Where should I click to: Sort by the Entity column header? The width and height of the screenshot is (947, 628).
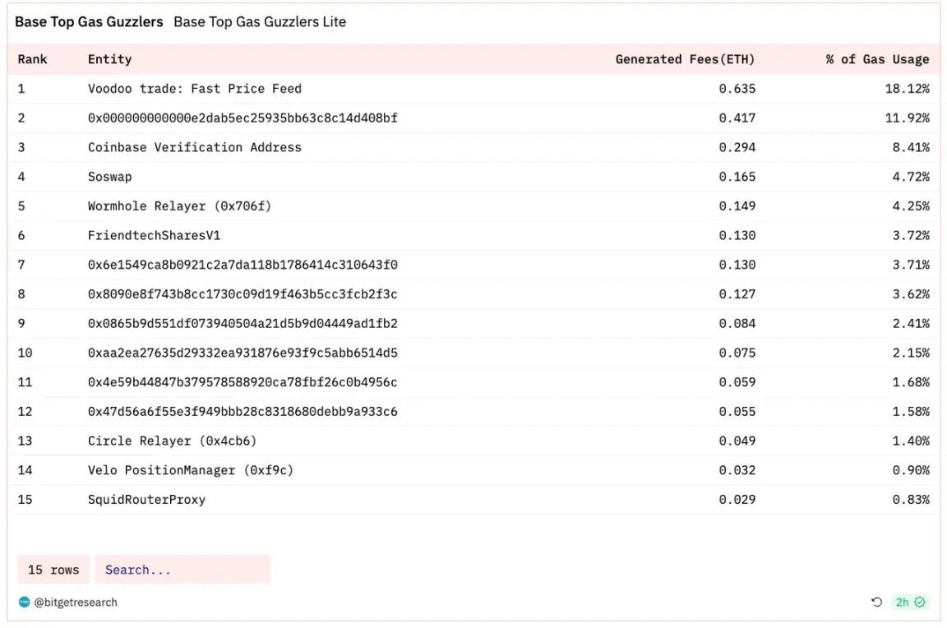109,59
